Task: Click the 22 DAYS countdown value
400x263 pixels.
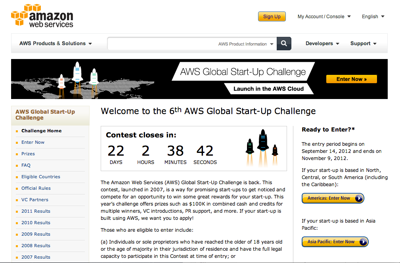Action: (116, 154)
